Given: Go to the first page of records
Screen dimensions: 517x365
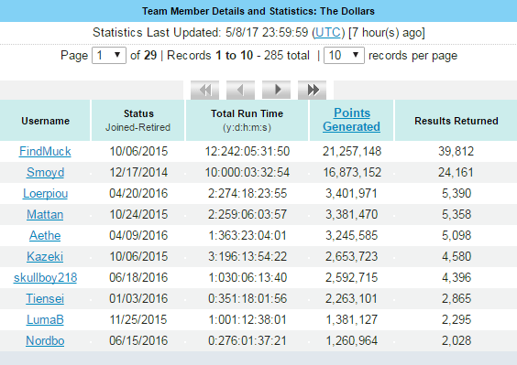Looking at the screenshot, I should (204, 90).
